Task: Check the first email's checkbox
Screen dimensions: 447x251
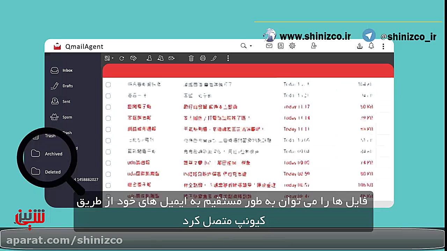Action: click(108, 85)
